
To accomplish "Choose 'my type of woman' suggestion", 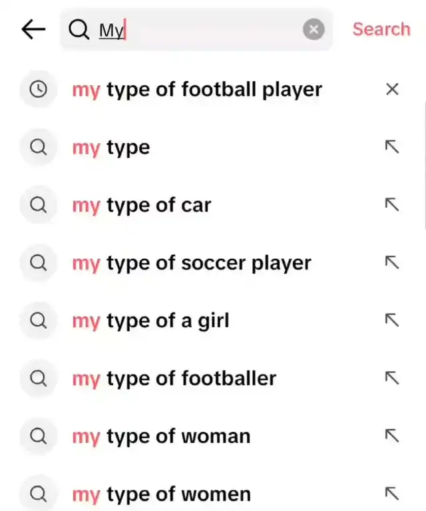I will (x=162, y=436).
